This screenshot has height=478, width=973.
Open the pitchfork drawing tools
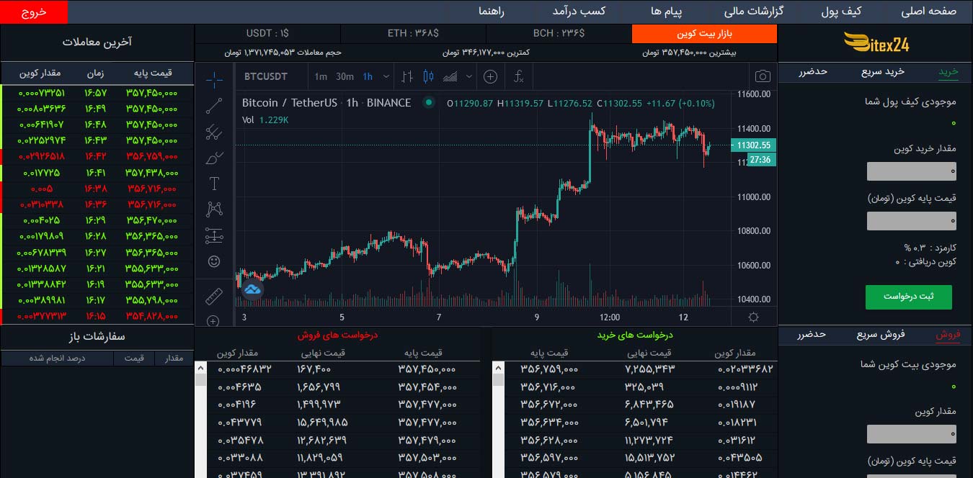[214, 132]
